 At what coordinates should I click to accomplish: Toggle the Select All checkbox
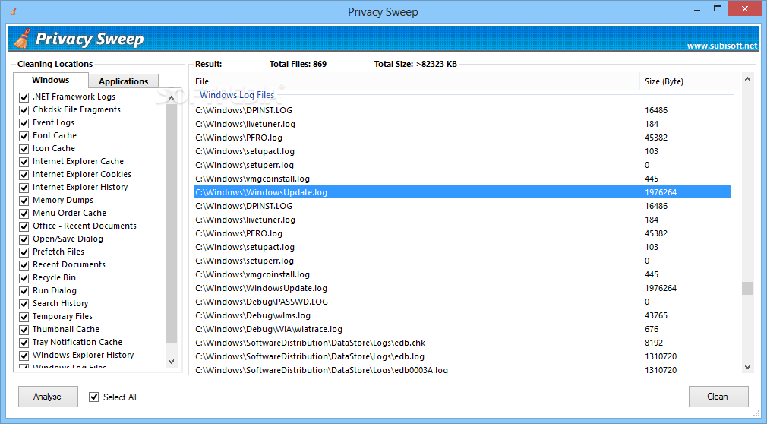(94, 397)
